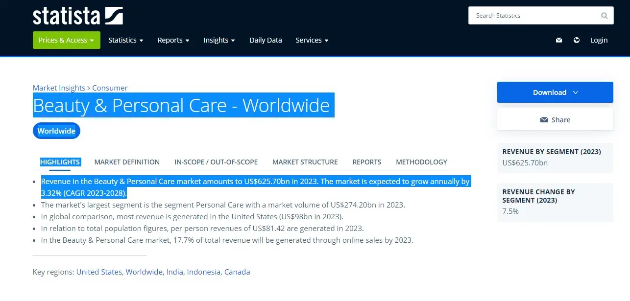
Task: Click the bullet mentioning United States US$98bn
Action: tap(192, 217)
